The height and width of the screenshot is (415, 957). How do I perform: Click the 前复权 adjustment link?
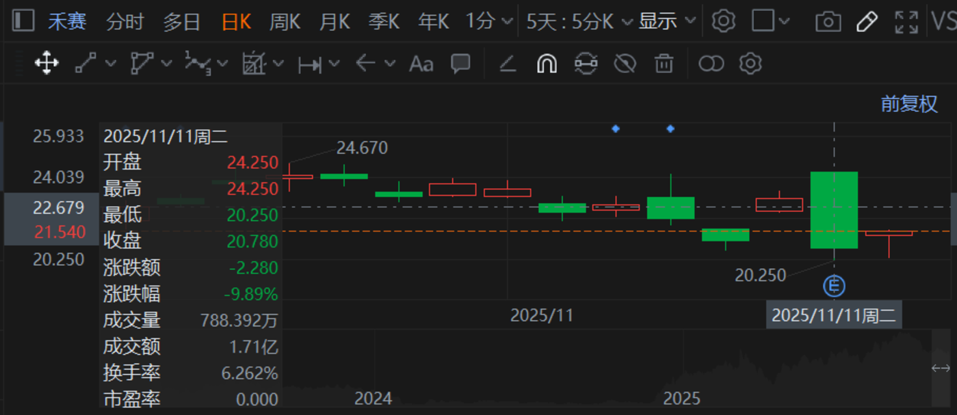pos(908,104)
